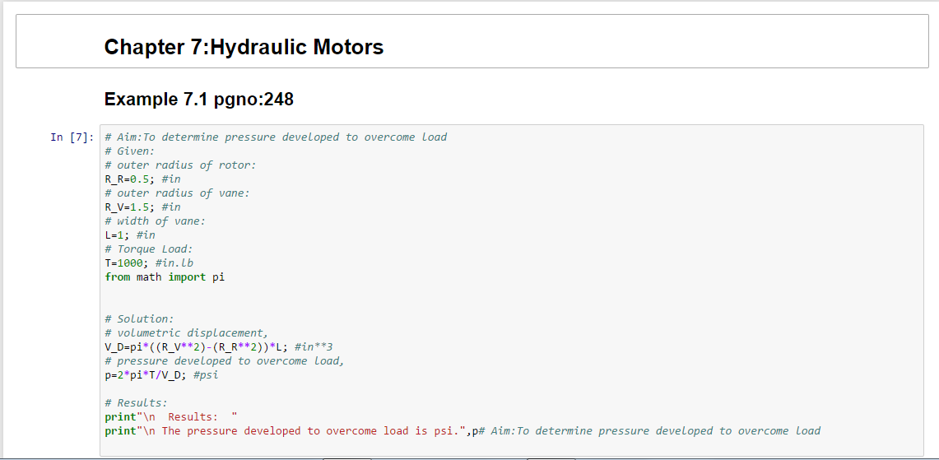This screenshot has height=460, width=939.
Task: Click the "# outer radius of vane:" comment
Action: [177, 193]
